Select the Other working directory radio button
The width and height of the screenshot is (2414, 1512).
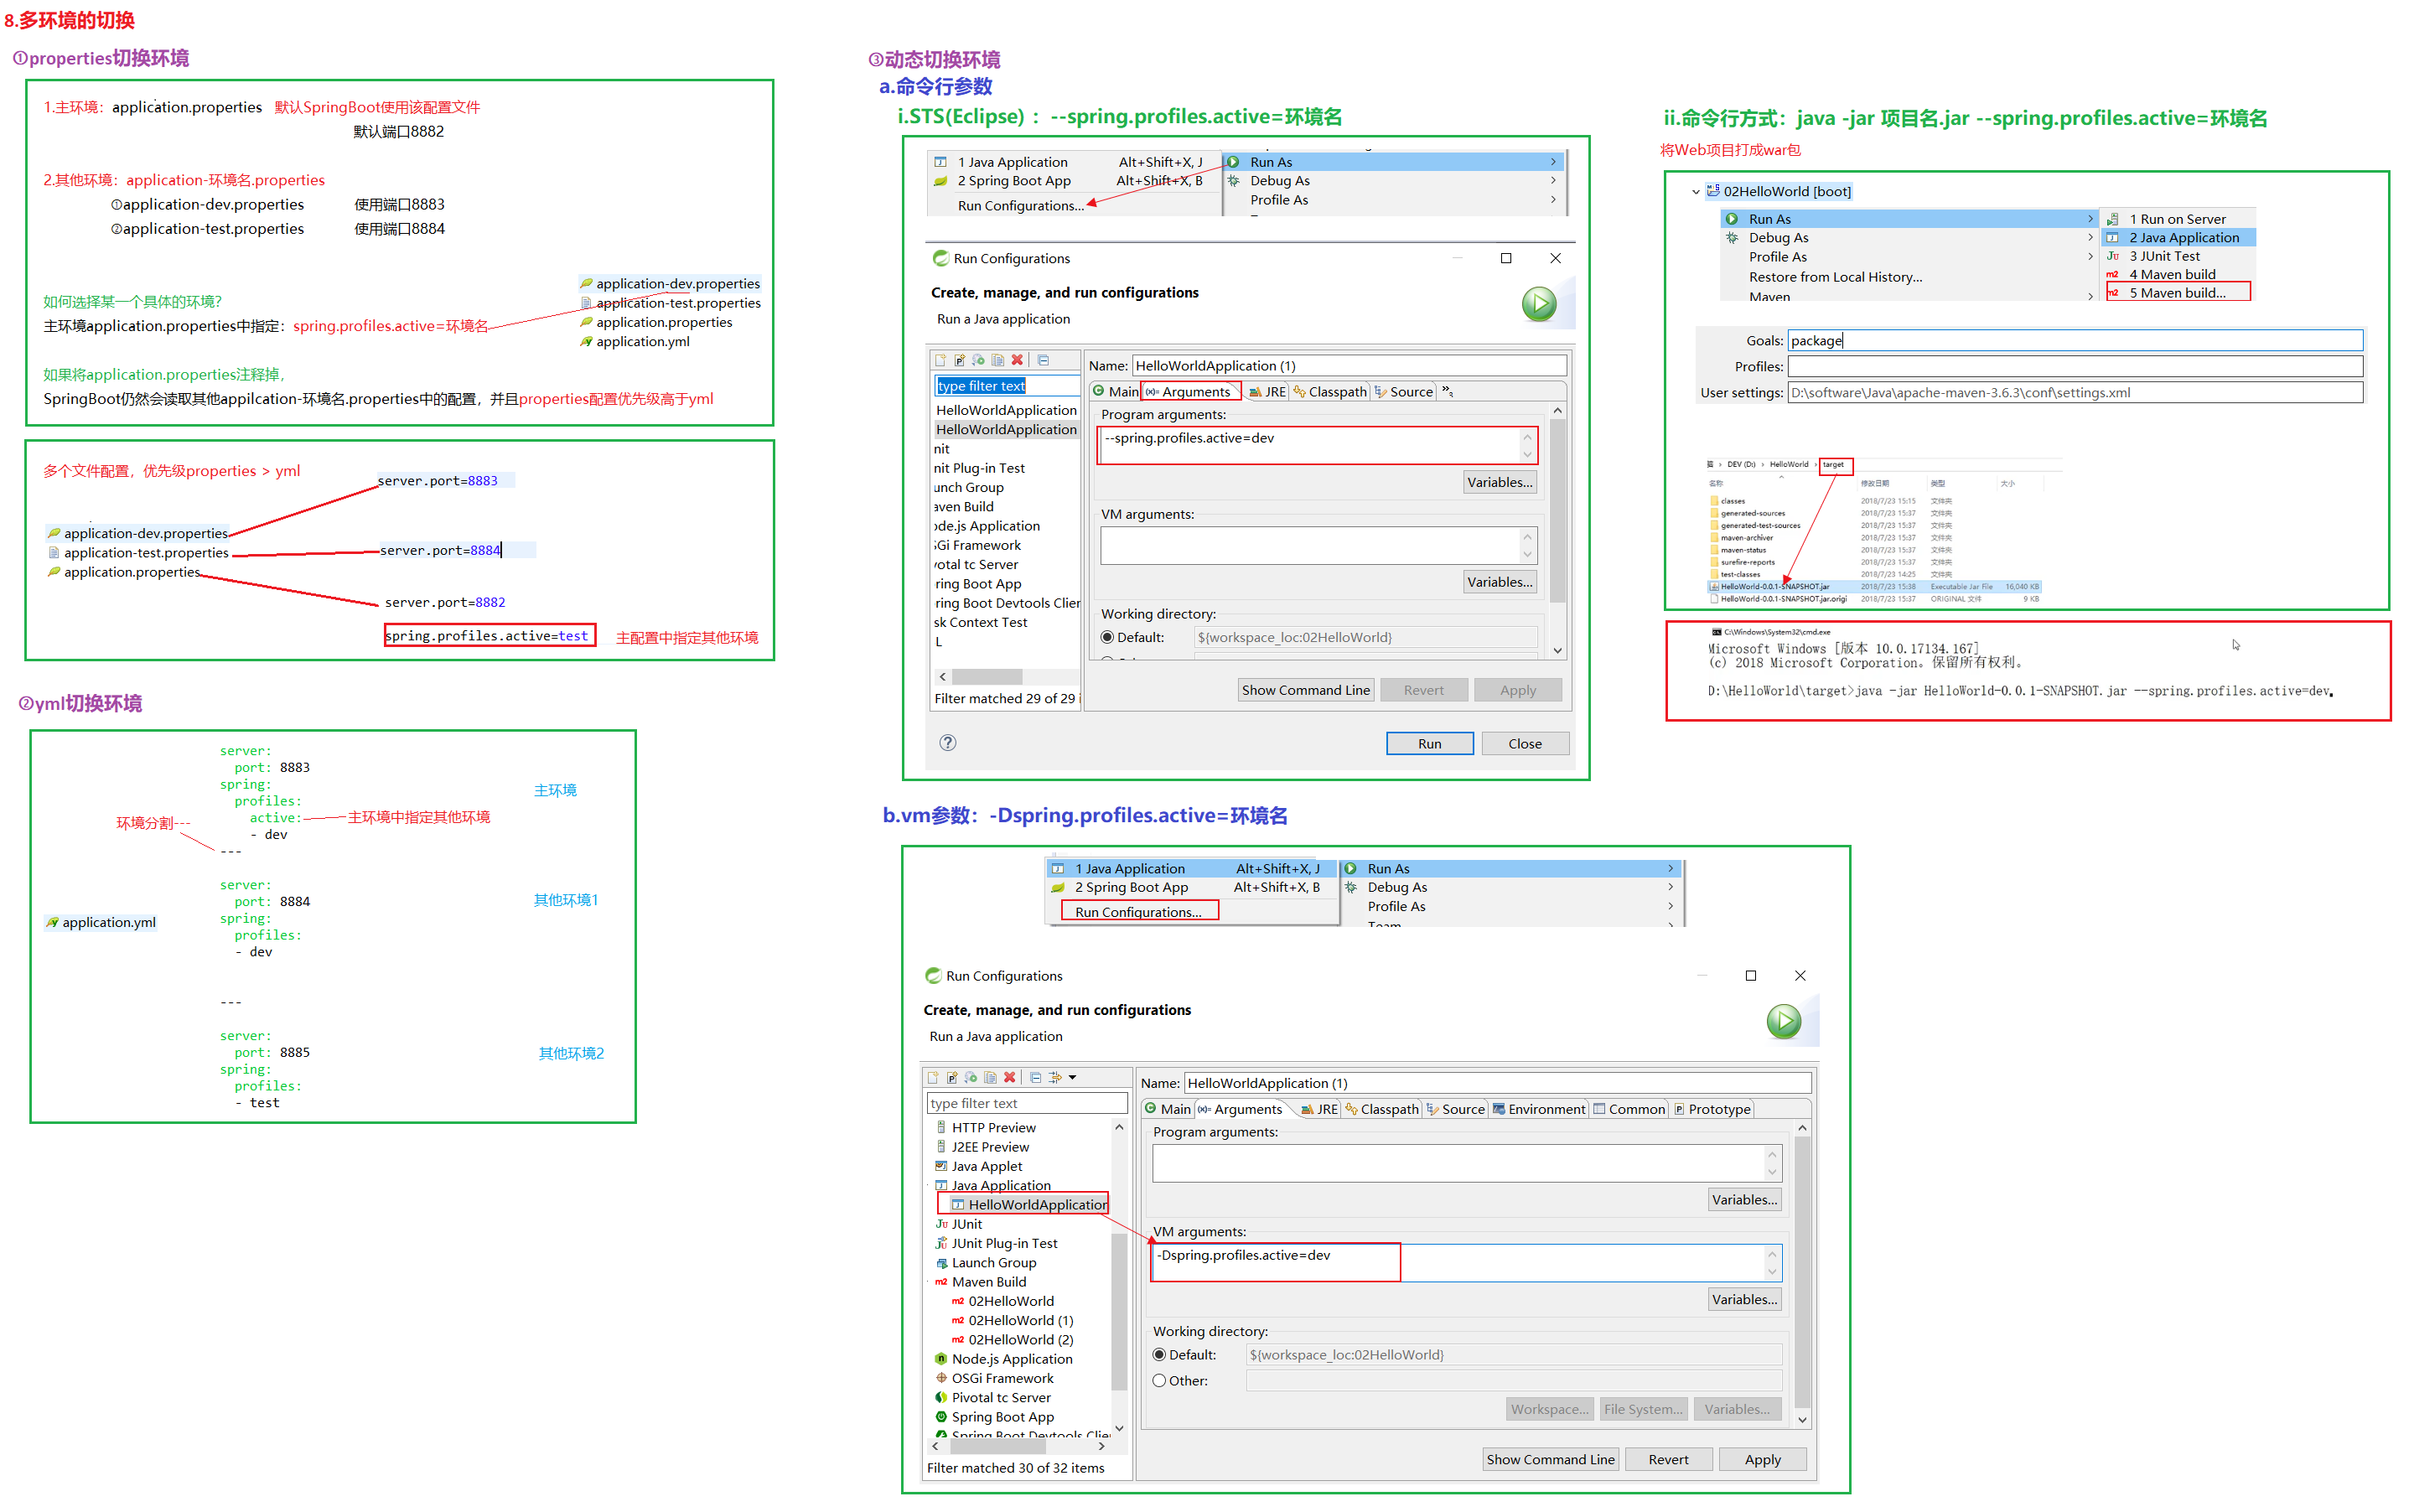click(1159, 1380)
